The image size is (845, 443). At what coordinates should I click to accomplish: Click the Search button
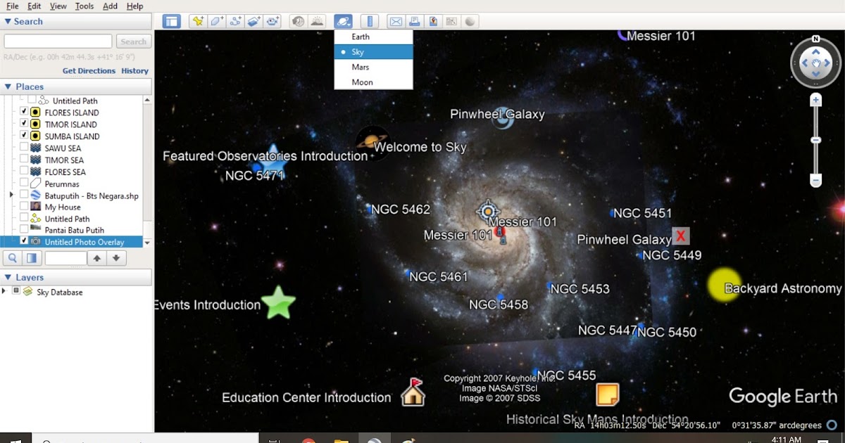[x=133, y=41]
